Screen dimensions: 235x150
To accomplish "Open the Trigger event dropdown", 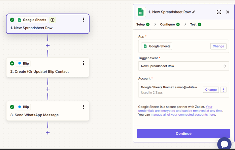I will 183,66.
